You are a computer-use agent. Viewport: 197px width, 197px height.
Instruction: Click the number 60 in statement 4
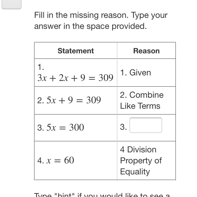[69, 160]
